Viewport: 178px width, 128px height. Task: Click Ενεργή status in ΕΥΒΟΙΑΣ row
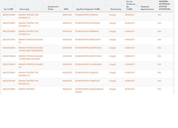(x=112, y=15)
